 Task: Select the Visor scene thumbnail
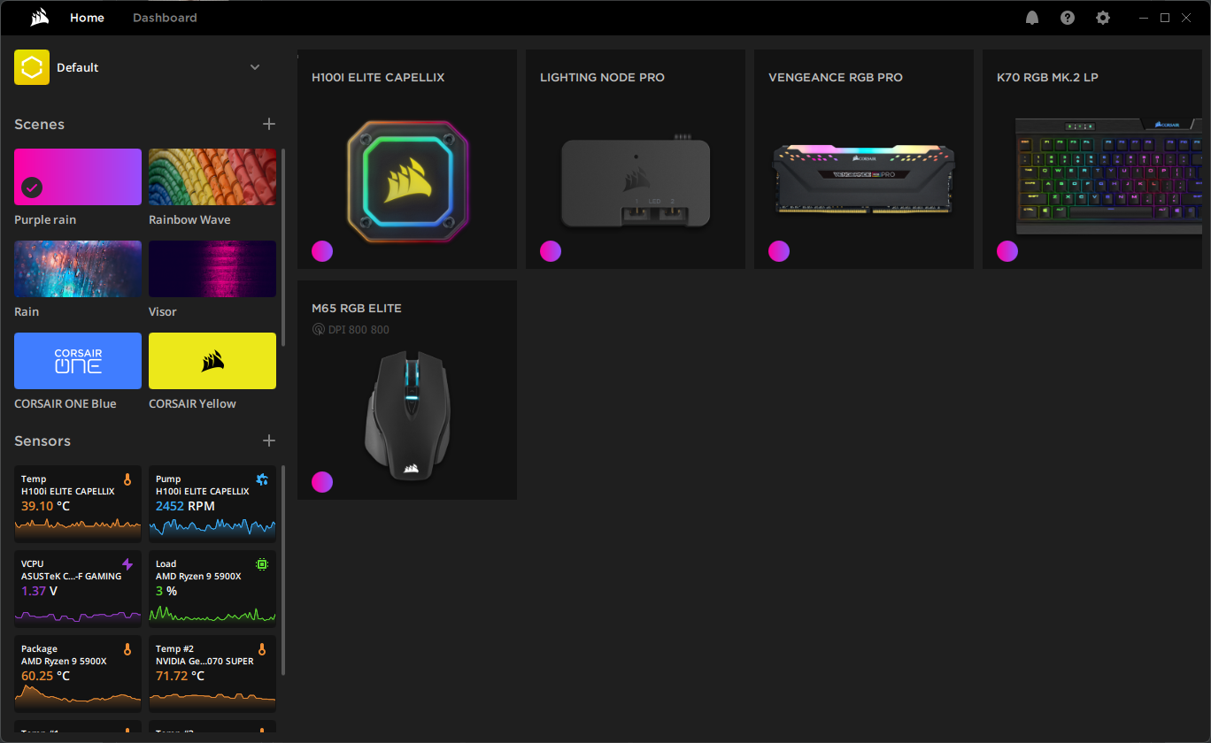[x=212, y=269]
